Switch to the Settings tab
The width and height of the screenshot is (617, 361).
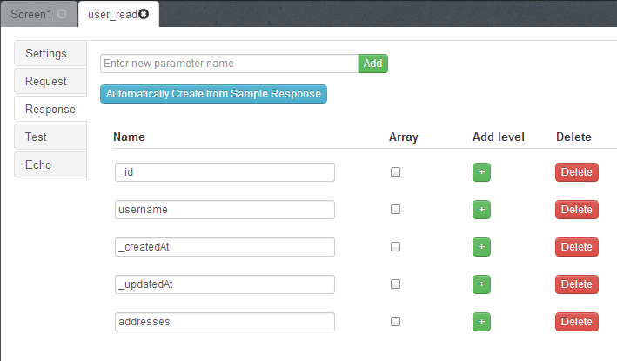46,53
